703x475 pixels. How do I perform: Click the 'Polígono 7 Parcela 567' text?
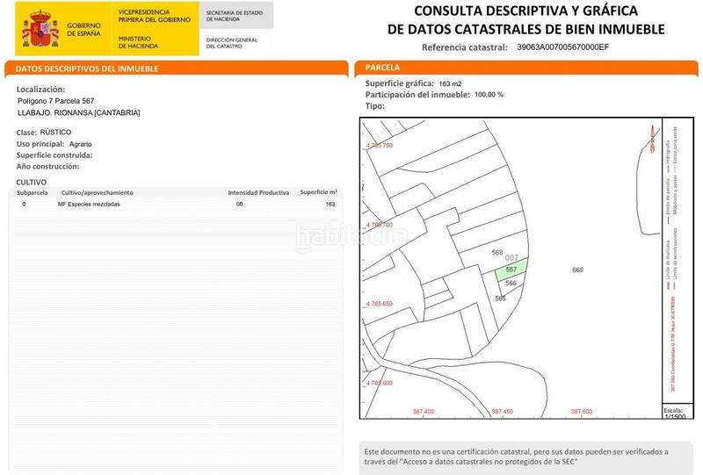[x=56, y=101]
